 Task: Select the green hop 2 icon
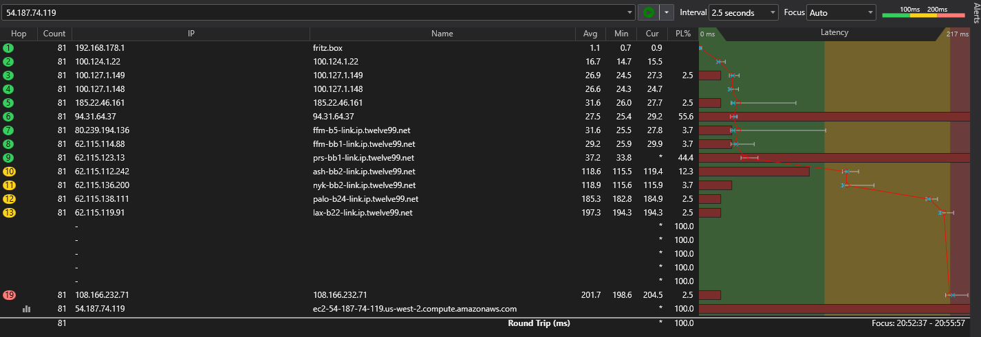[x=8, y=62]
